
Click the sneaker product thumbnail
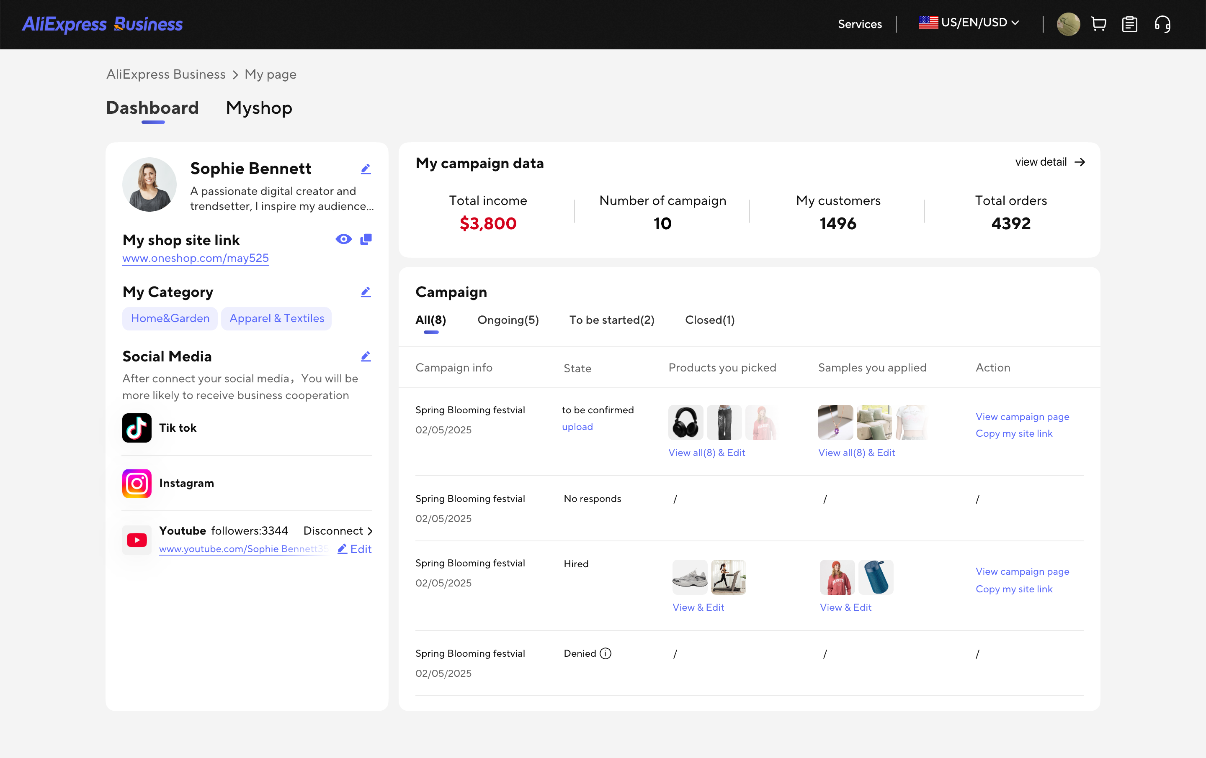click(x=690, y=577)
